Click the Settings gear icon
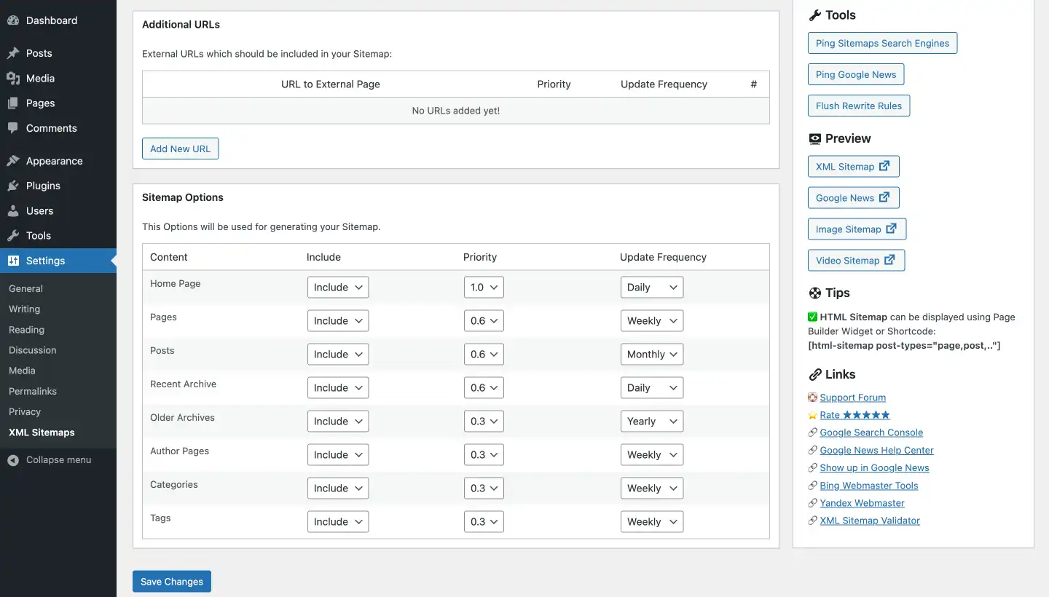Screen dimensions: 1049x597 (13, 261)
